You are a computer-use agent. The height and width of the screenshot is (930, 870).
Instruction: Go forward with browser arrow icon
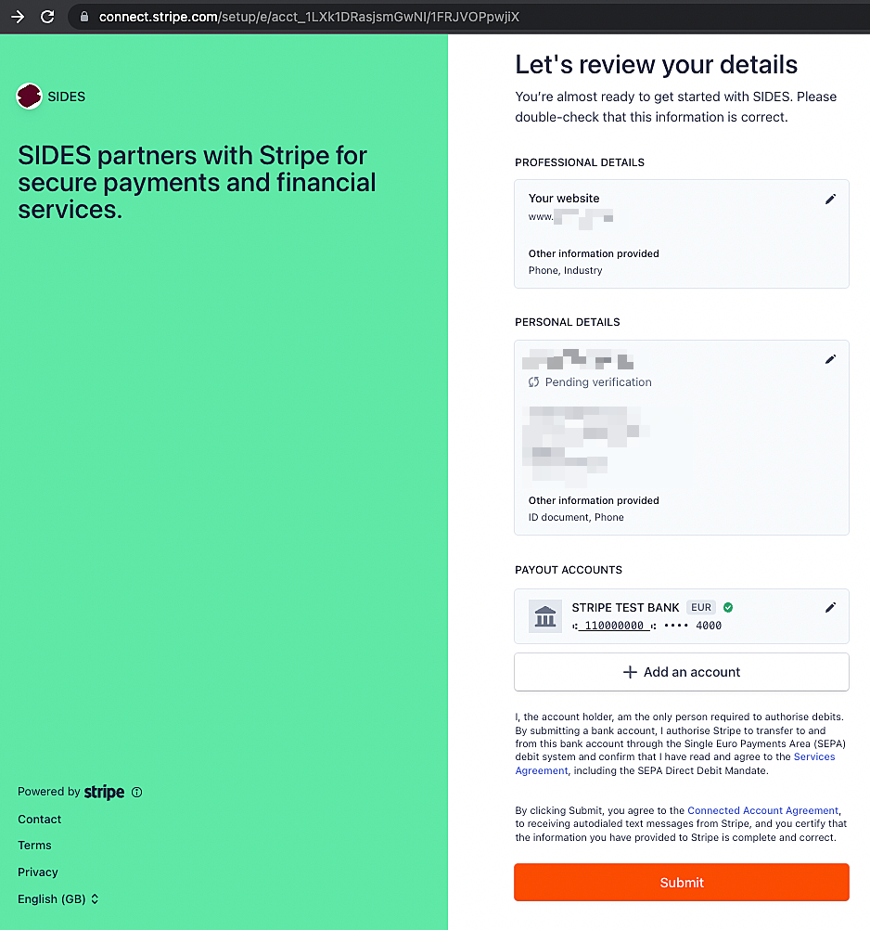[18, 17]
